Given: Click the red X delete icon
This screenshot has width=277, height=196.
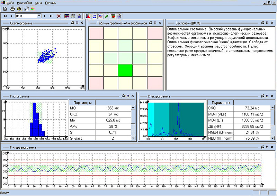Looking at the screenshot, I should point(59,16).
